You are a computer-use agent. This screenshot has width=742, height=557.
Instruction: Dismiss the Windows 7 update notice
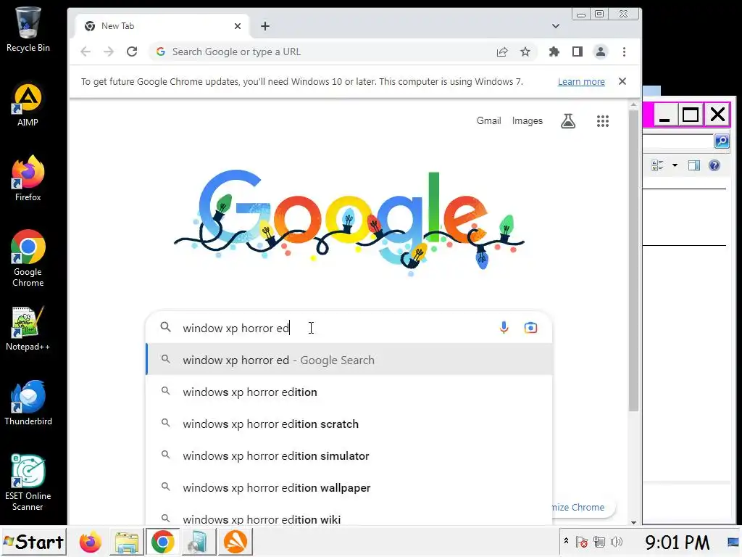pos(622,81)
